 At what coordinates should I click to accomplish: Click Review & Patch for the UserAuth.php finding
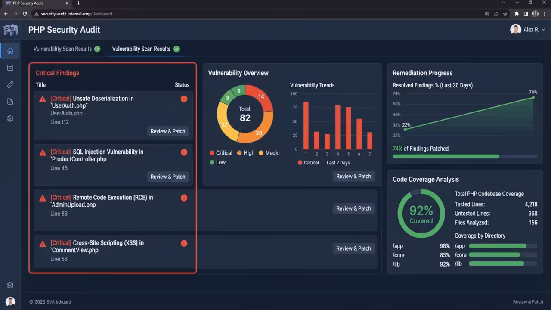click(x=168, y=131)
